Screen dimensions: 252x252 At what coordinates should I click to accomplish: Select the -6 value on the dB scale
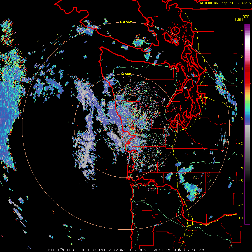click(x=241, y=193)
